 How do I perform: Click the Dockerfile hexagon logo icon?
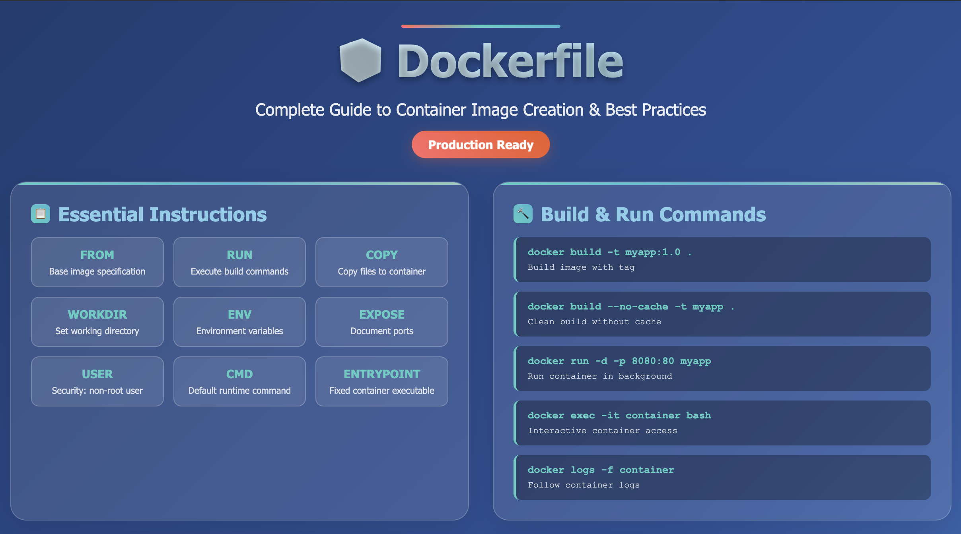click(361, 60)
